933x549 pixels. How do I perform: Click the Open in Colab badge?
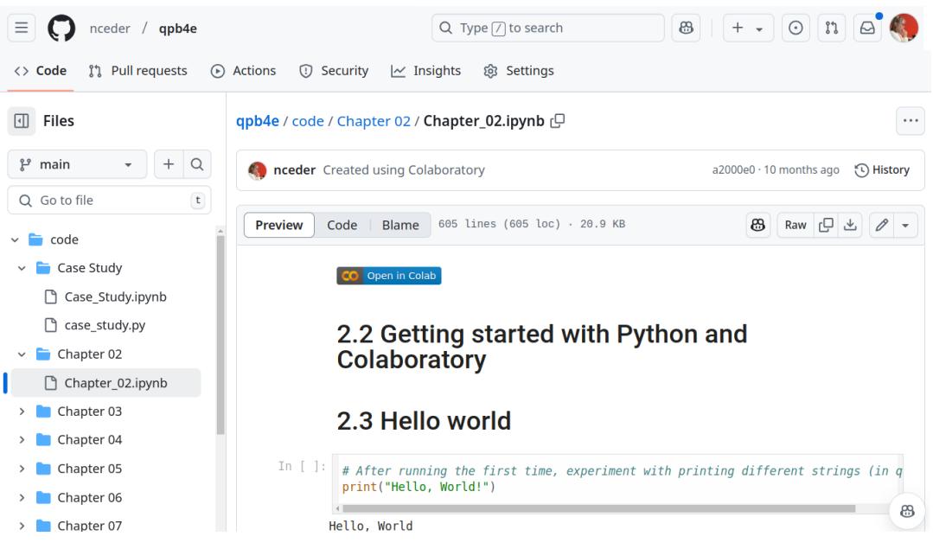click(389, 276)
